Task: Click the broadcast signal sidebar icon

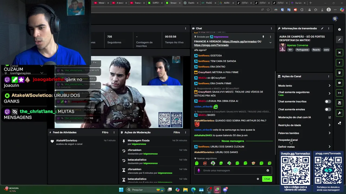Action: click(340, 93)
